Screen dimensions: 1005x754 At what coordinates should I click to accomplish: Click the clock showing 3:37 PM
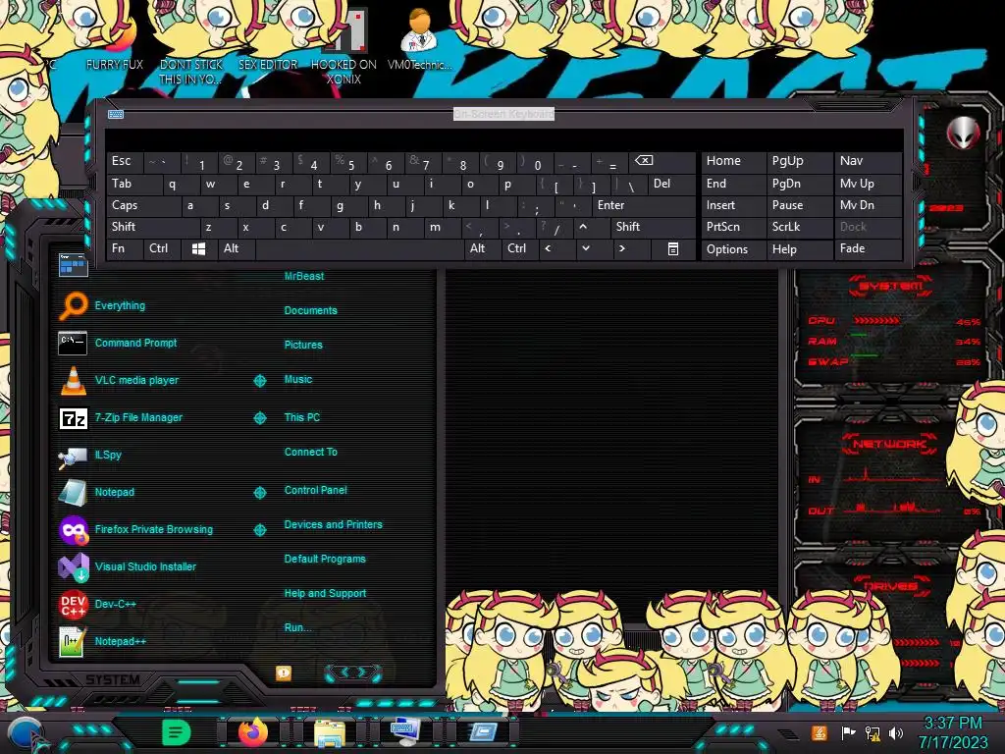[952, 724]
